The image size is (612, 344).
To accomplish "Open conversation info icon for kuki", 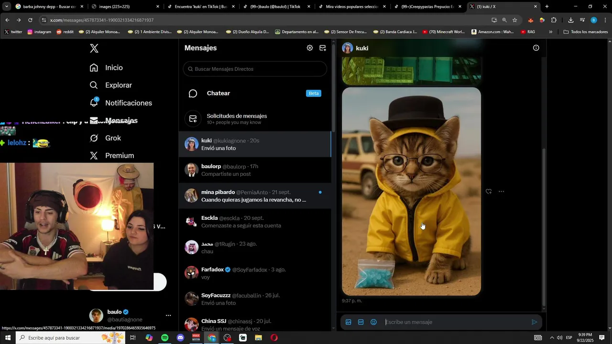I will pyautogui.click(x=536, y=48).
